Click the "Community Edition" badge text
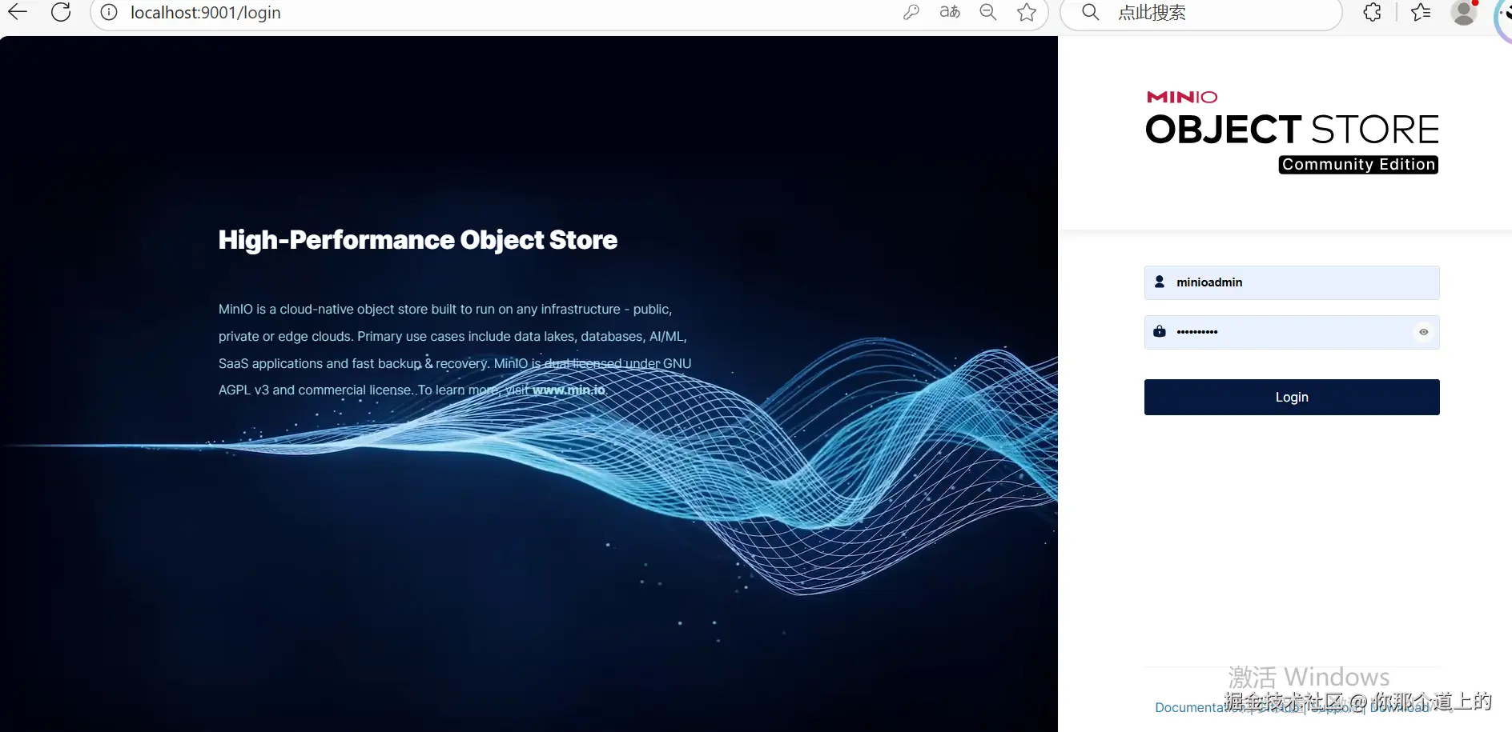 tap(1358, 165)
